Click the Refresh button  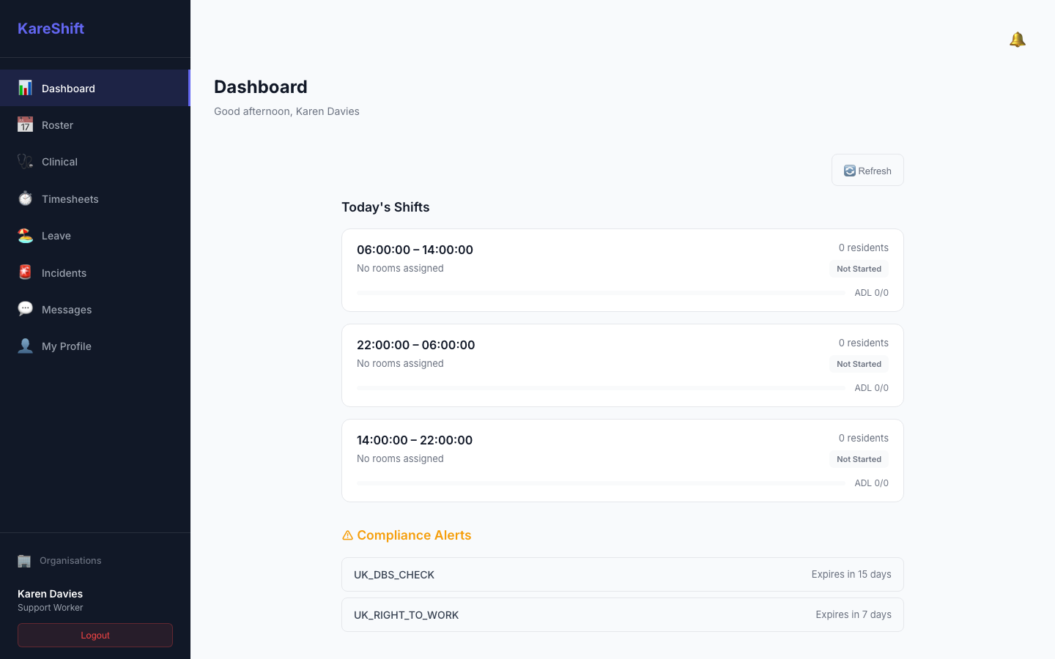[867, 170]
